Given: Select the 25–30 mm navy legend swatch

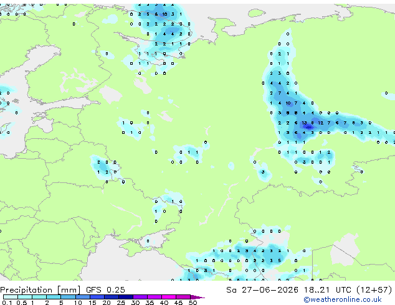Looking at the screenshot, I should tap(126, 297).
